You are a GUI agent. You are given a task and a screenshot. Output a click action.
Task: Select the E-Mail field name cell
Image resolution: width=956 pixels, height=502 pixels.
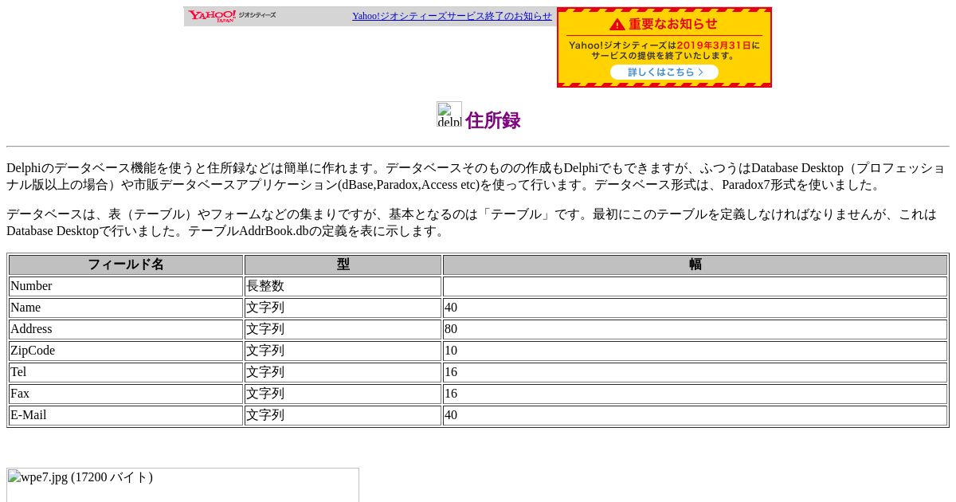[126, 415]
